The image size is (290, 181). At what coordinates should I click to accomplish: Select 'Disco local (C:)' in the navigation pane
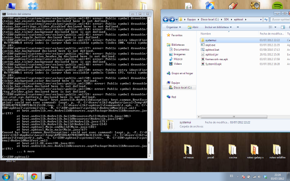coord(183,87)
